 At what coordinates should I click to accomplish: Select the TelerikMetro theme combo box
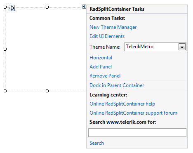click(155, 47)
